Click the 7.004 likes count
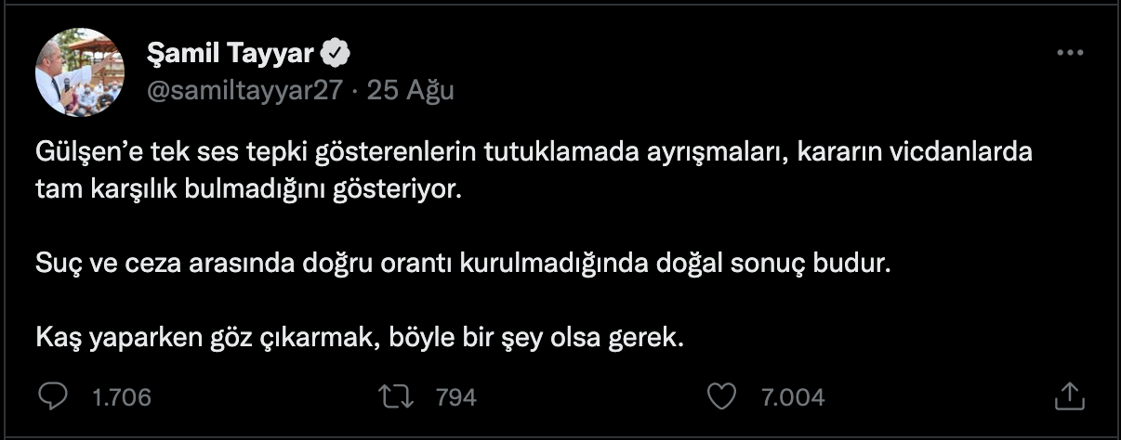The width and height of the screenshot is (1121, 440). pos(793,397)
